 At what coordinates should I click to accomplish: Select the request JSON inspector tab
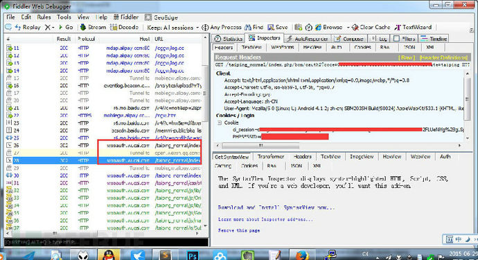coord(409,48)
